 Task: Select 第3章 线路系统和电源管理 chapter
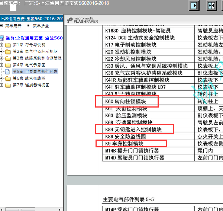coord(37,58)
